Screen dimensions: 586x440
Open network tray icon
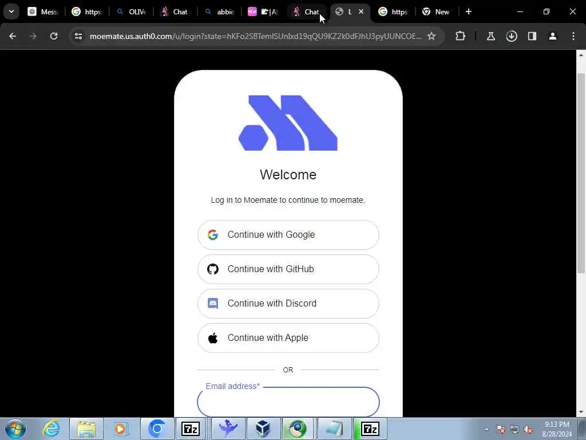(x=514, y=430)
